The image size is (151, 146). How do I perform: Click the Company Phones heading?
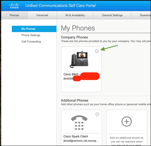coord(74,37)
